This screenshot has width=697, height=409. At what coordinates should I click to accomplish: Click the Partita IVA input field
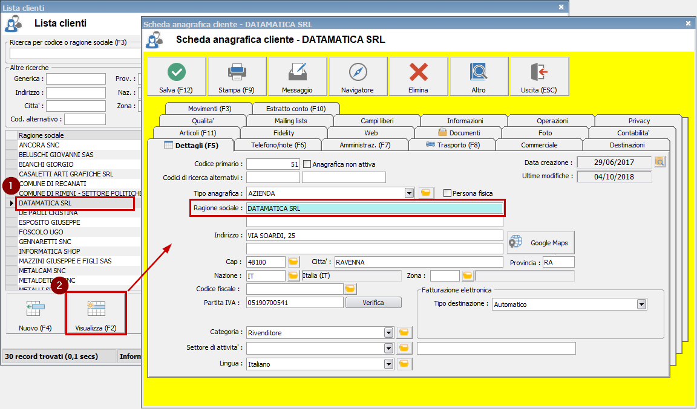point(295,303)
